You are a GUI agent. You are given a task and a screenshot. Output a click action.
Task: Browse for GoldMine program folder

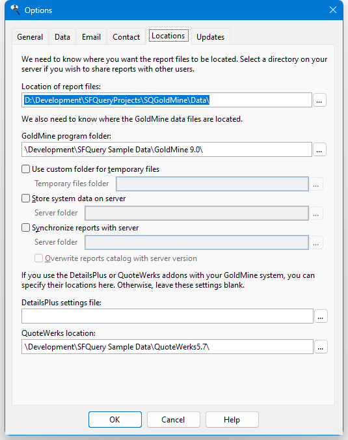pos(319,150)
